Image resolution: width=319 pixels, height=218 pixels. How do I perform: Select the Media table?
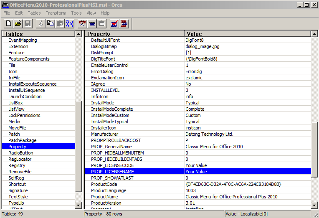tap(14, 122)
